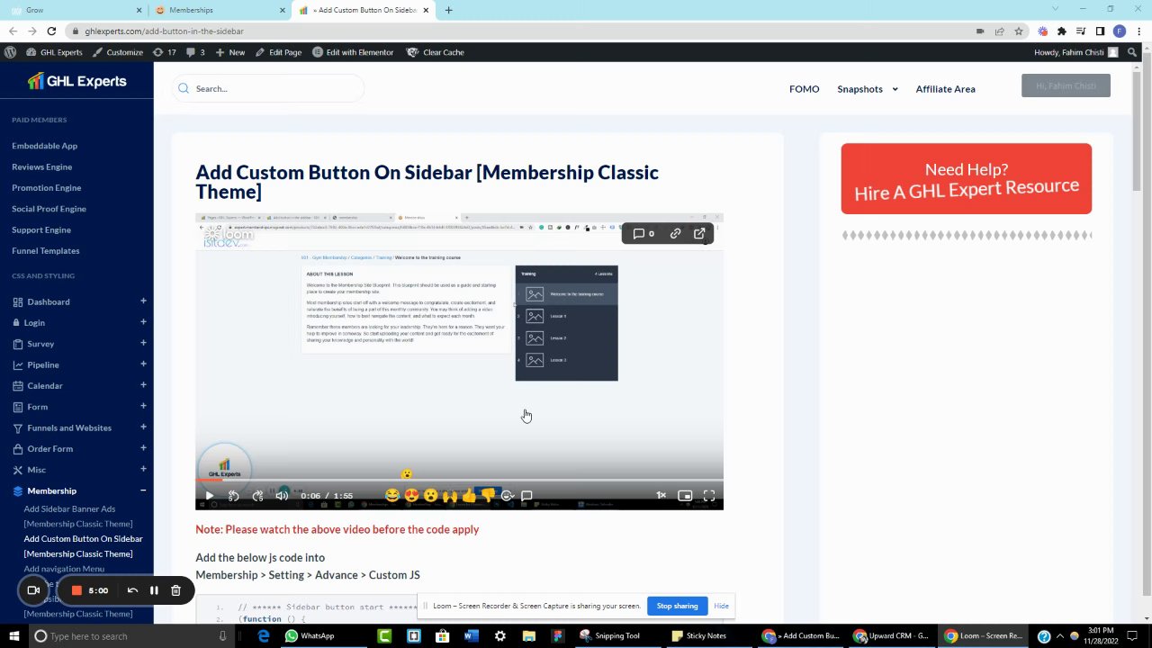
Task: Expand the Misc sidebar section
Action: pyautogui.click(x=143, y=469)
